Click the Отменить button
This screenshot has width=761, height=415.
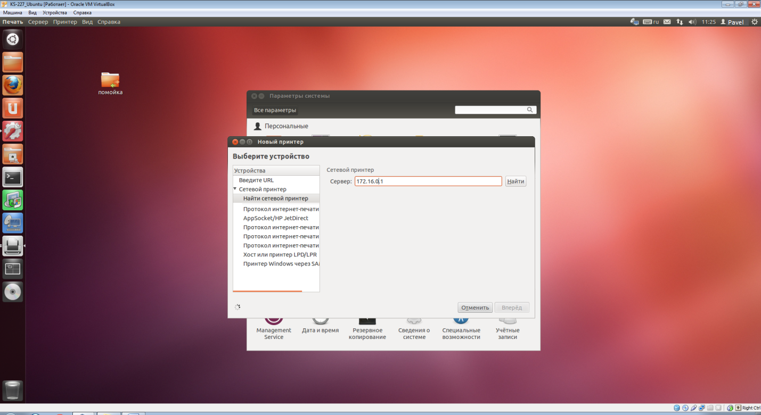pos(475,308)
